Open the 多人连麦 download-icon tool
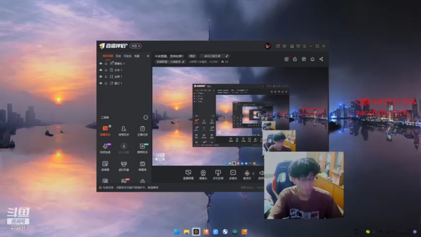The height and width of the screenshot is (237, 421). [x=124, y=148]
